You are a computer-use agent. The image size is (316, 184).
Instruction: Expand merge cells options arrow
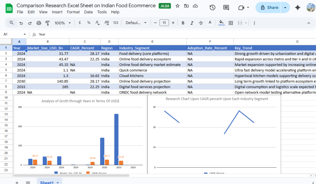(x=246, y=23)
